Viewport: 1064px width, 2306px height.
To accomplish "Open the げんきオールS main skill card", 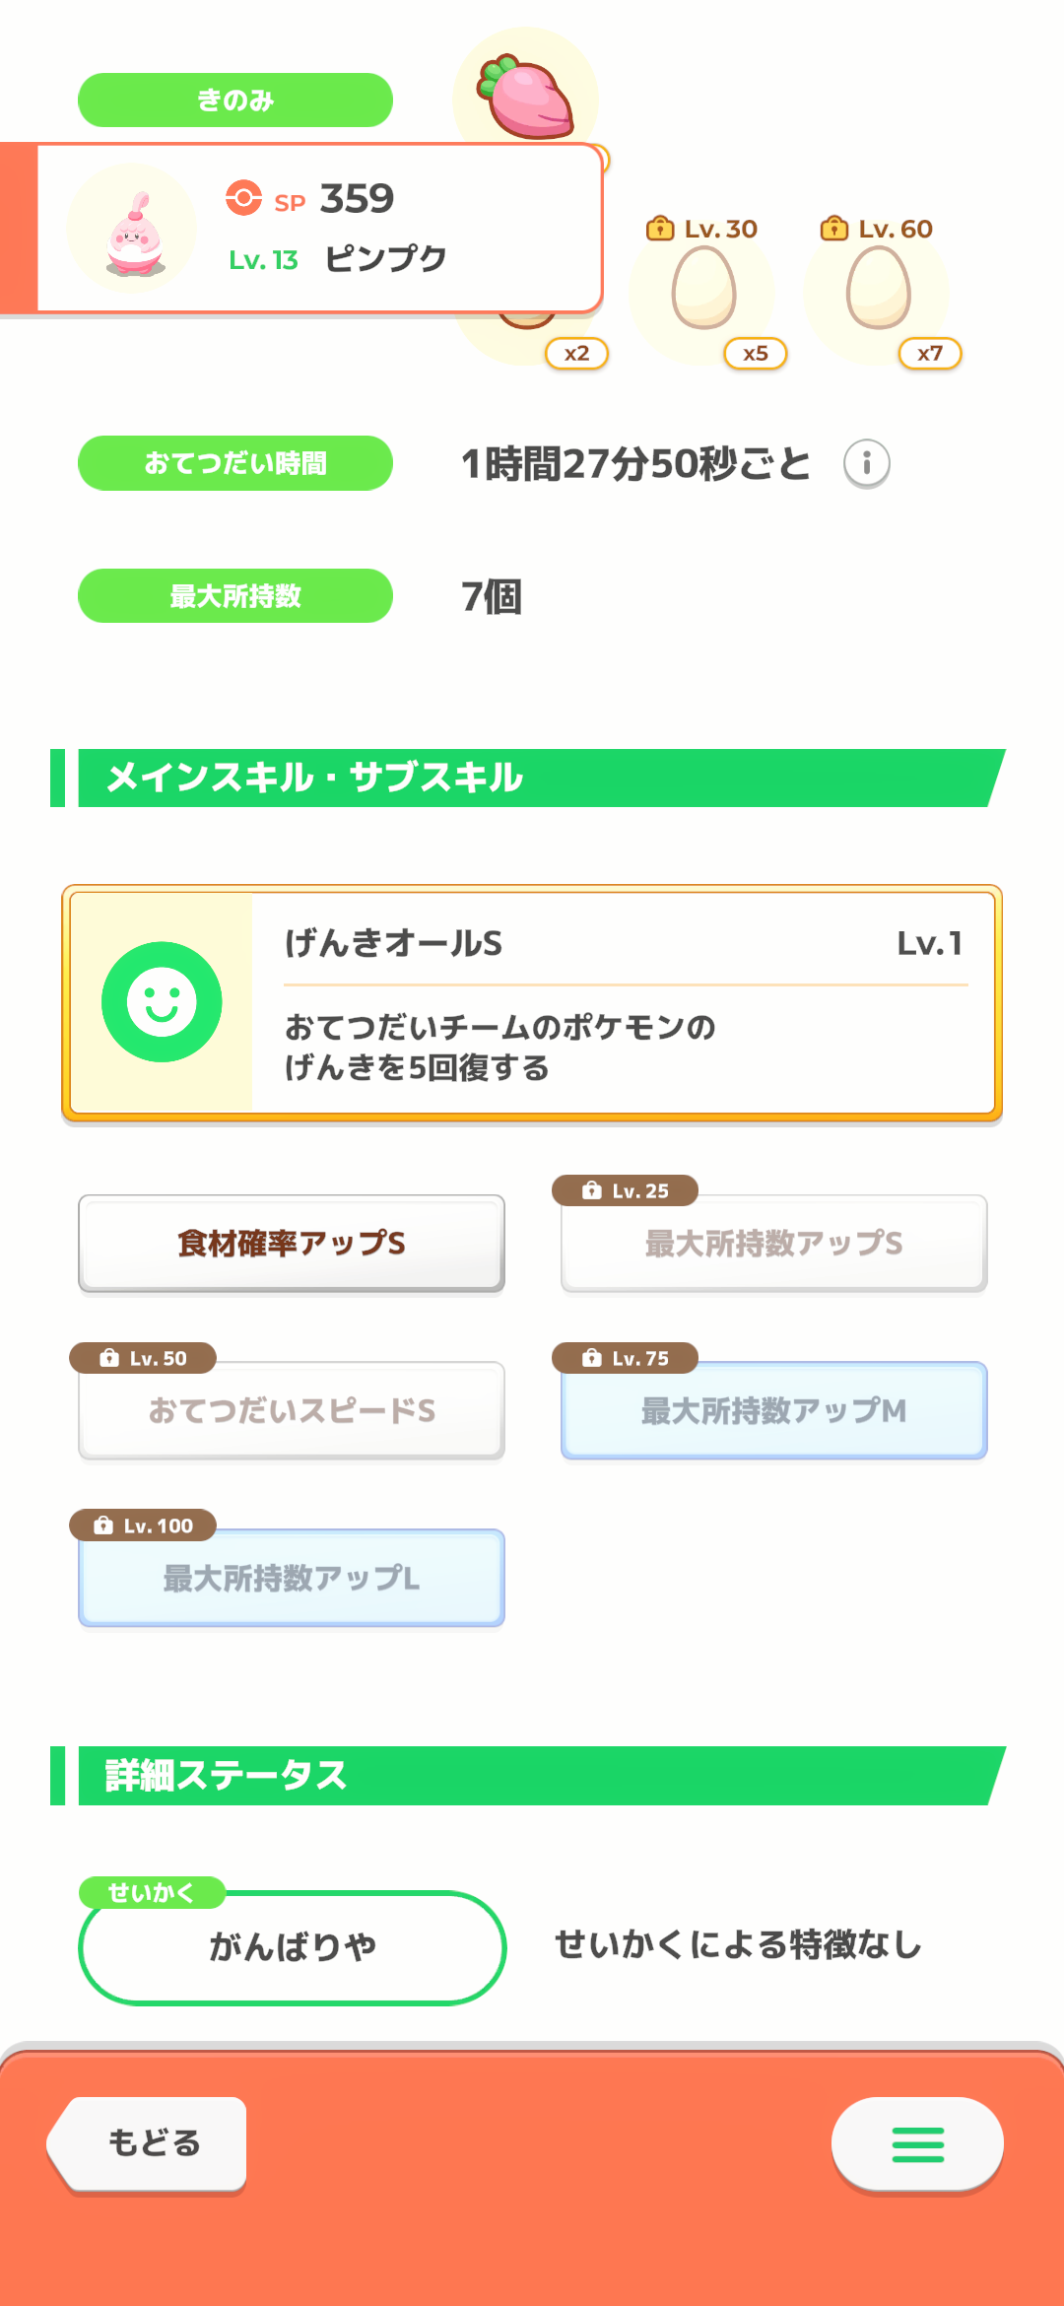I will tap(532, 1003).
